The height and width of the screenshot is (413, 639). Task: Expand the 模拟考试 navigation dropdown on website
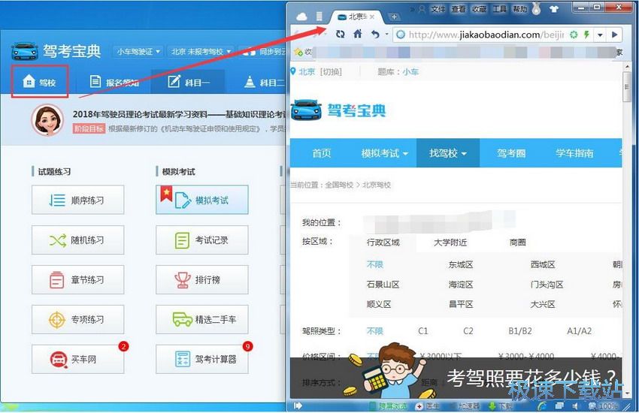384,153
